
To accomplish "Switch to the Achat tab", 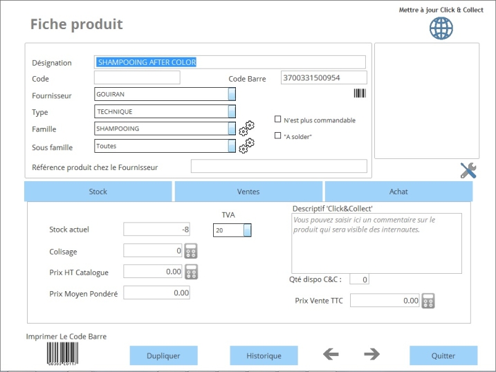I will [398, 192].
